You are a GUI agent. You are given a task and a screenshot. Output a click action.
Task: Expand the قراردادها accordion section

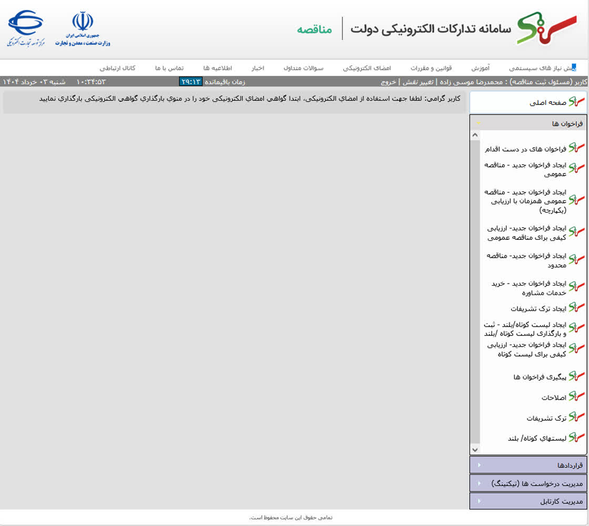point(528,465)
